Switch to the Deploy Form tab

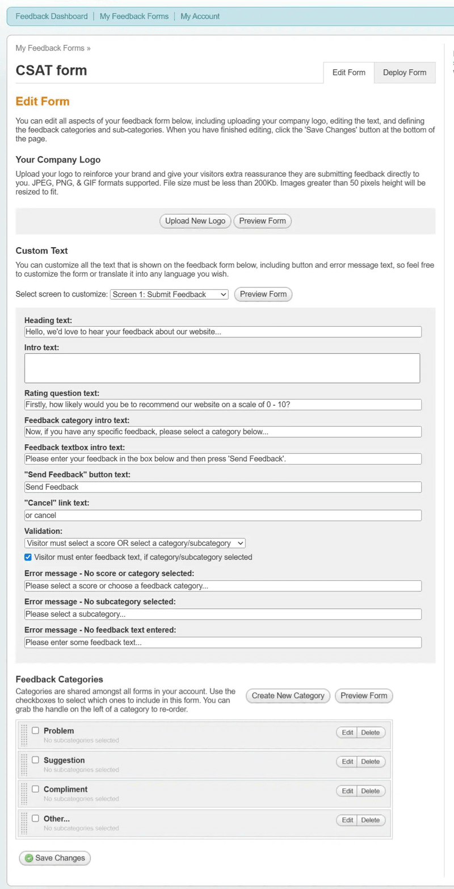pos(404,73)
